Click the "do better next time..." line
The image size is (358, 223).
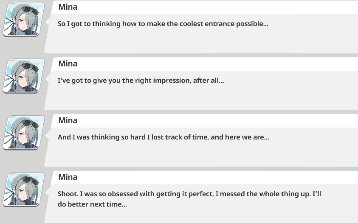(x=92, y=204)
